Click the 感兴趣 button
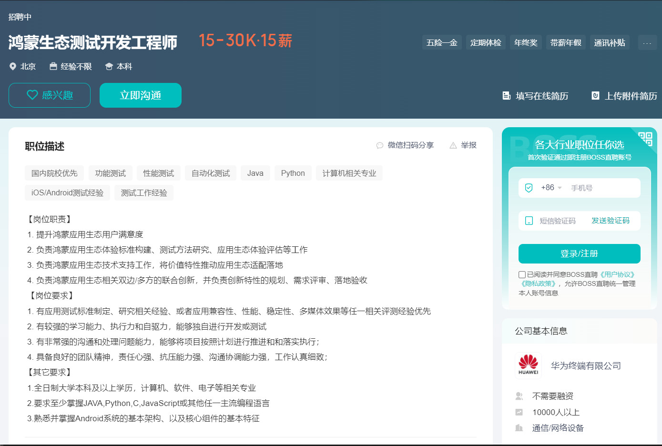This screenshot has width=662, height=446. tap(50, 95)
